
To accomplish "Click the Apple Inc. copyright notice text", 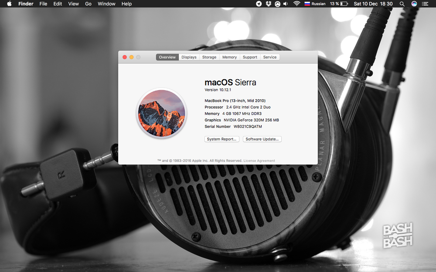I will coord(200,161).
